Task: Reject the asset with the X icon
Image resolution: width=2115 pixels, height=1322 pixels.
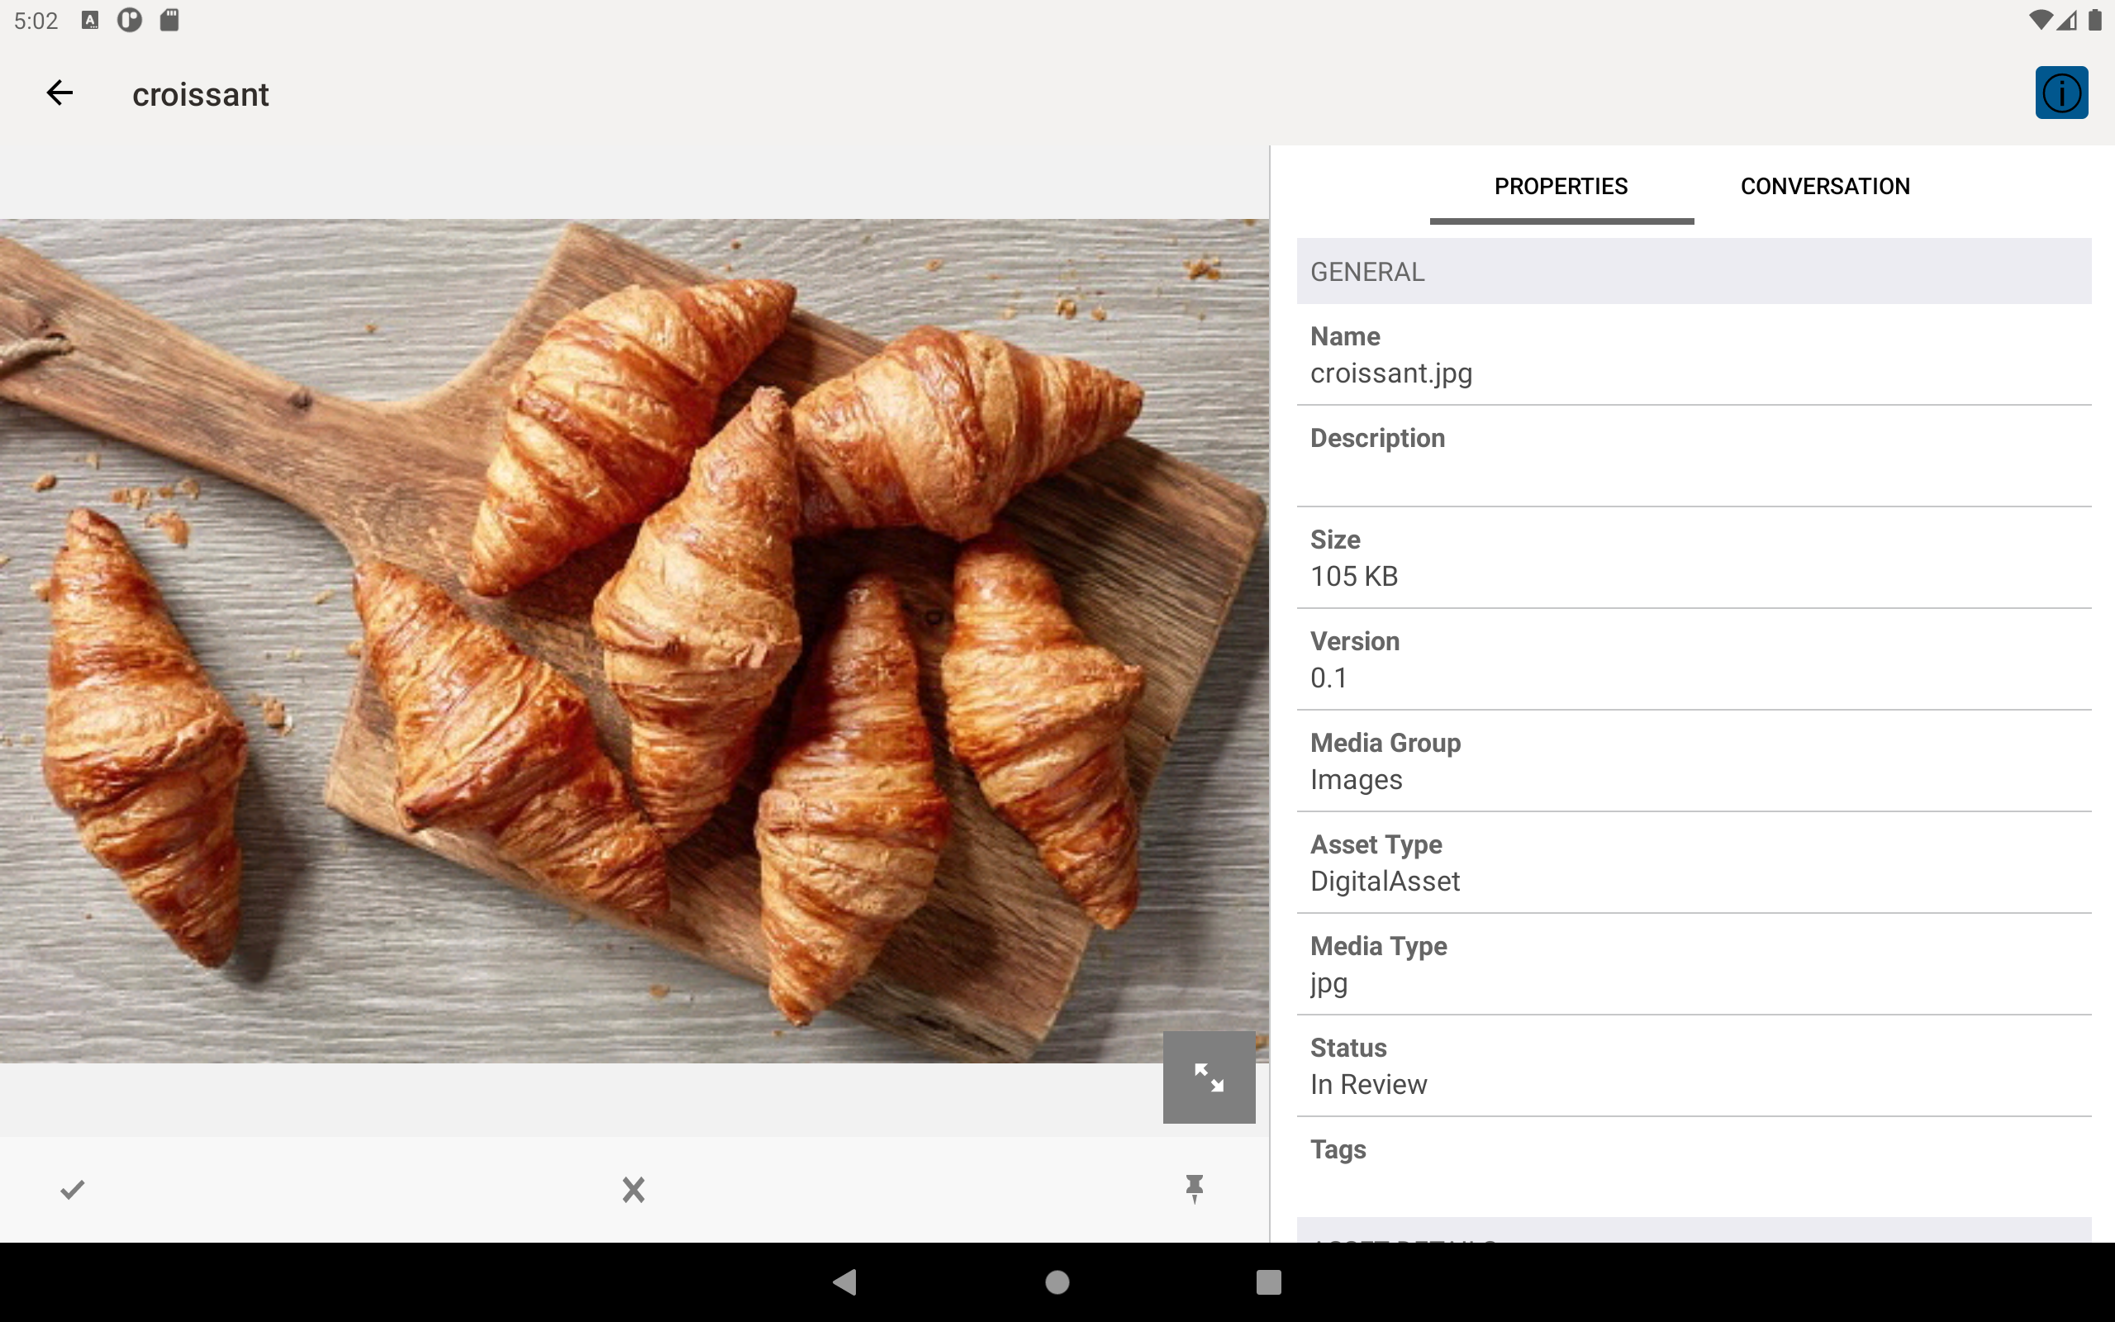Action: pyautogui.click(x=634, y=1189)
